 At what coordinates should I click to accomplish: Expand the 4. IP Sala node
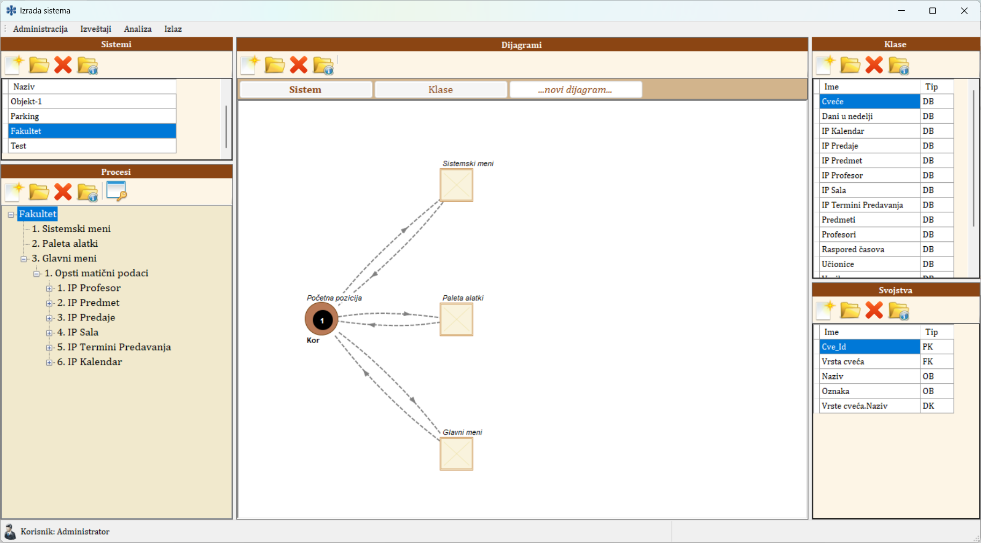49,333
